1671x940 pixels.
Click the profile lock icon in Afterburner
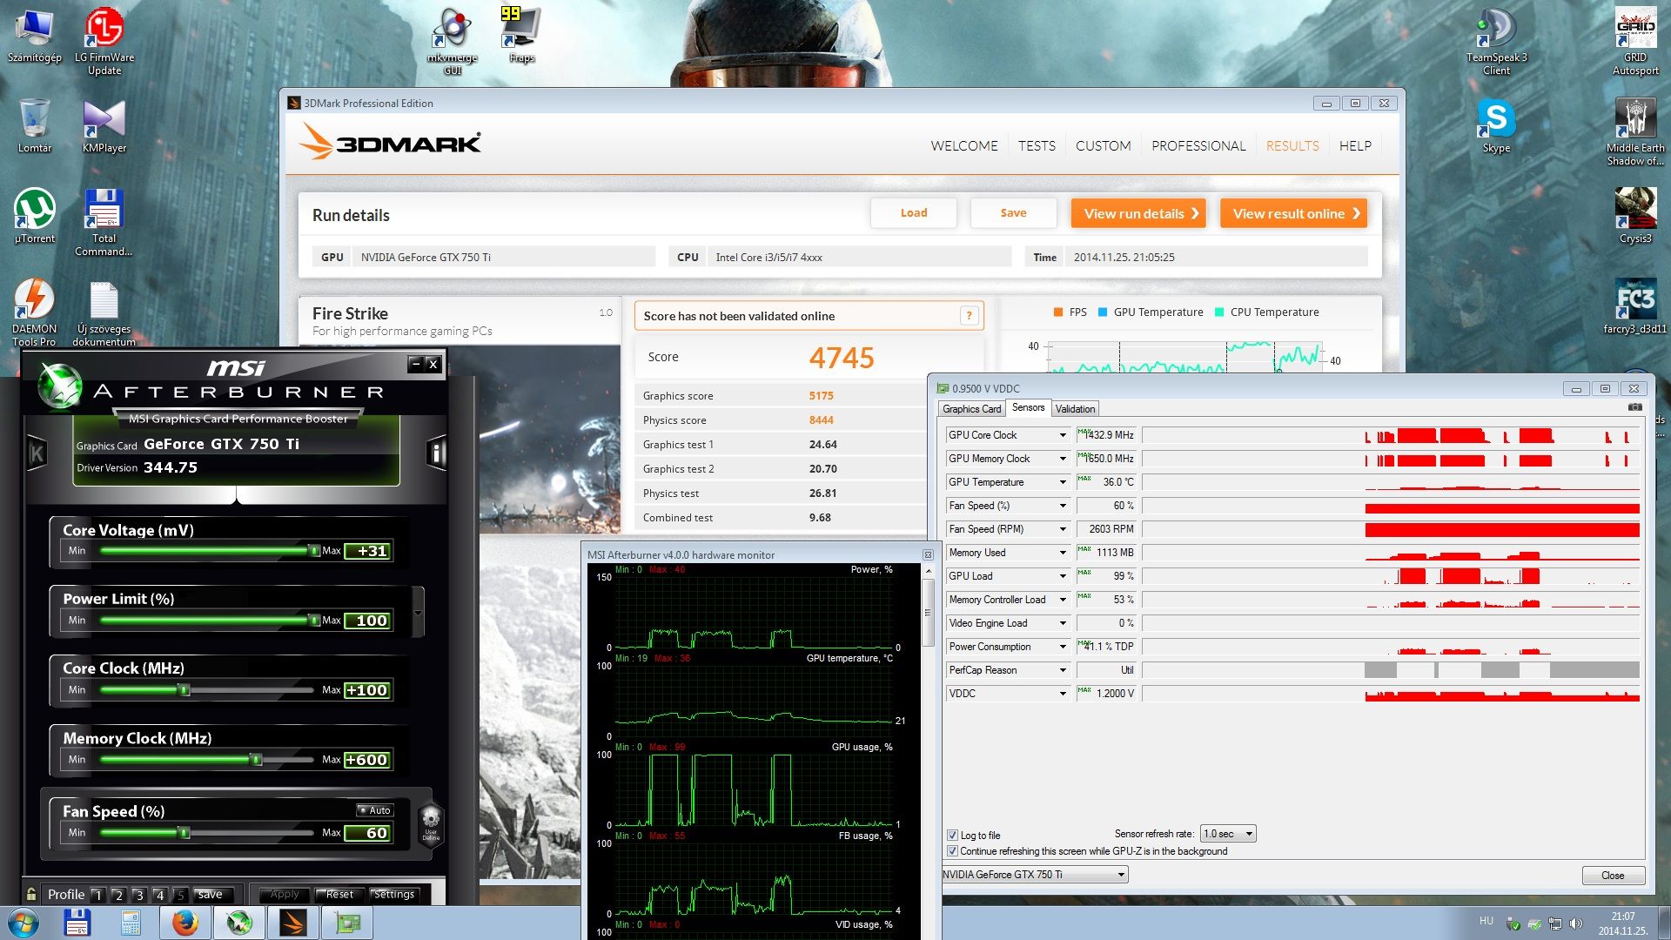[x=31, y=894]
